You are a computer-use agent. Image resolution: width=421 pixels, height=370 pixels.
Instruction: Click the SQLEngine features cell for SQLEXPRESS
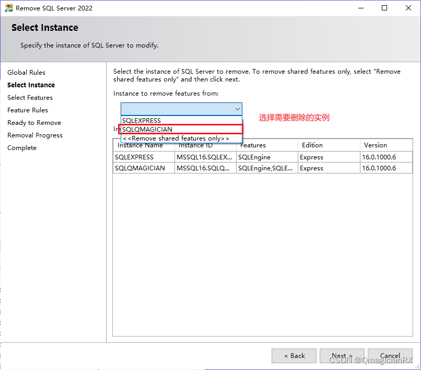click(267, 157)
